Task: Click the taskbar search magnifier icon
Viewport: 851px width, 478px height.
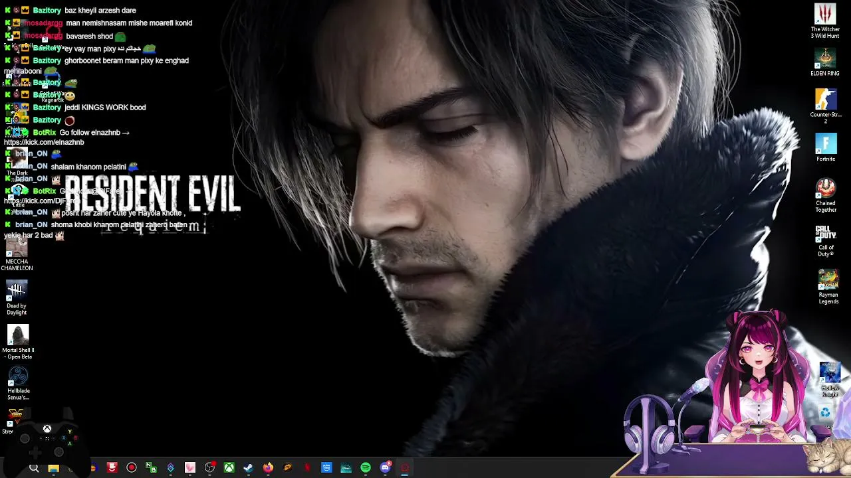Action: (x=34, y=468)
